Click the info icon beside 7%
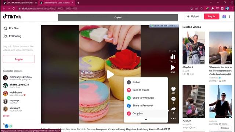Screen dimensions: 235x132 (175, 62)
